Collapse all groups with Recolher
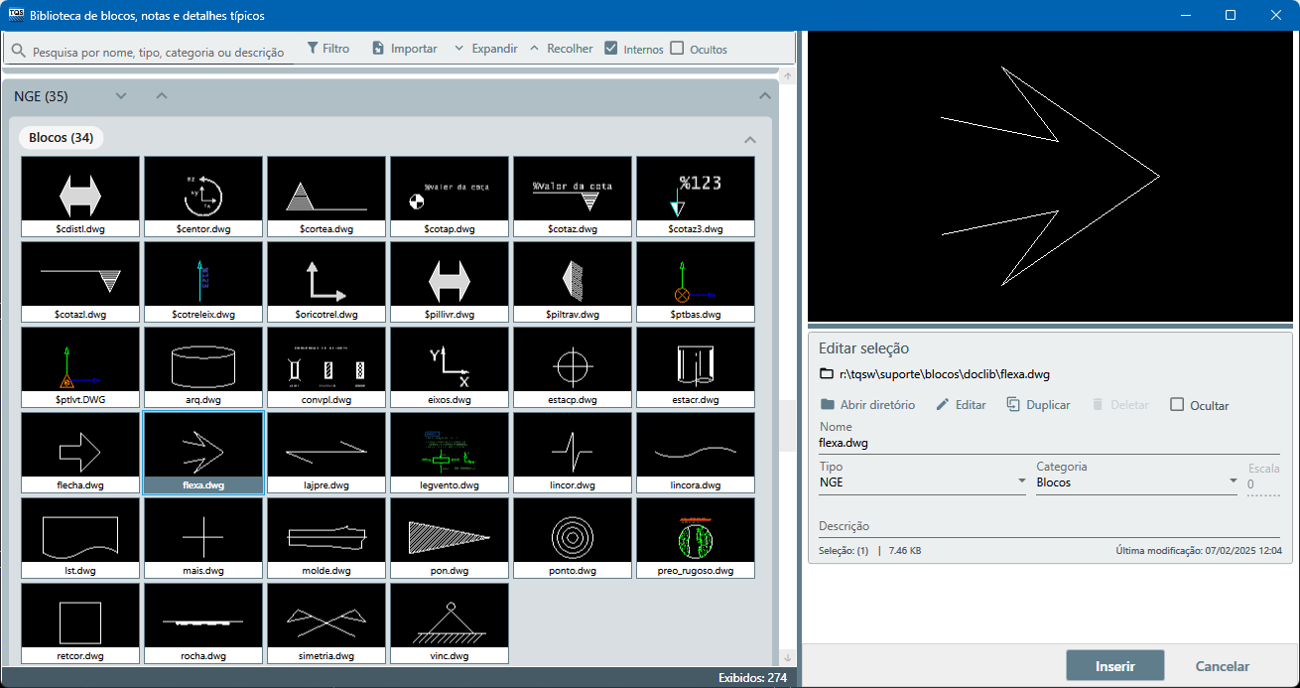Viewport: 1300px width, 688px height. (561, 48)
